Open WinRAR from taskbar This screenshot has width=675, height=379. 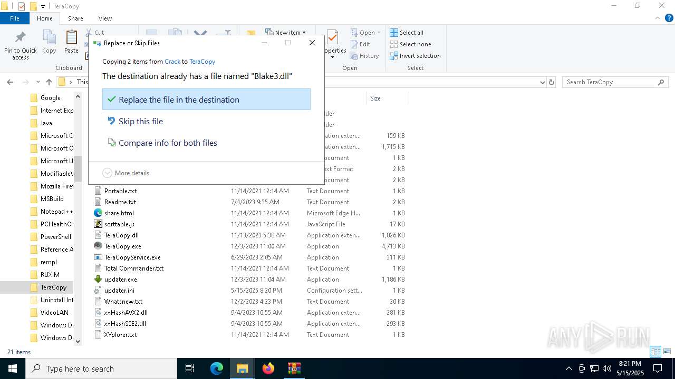pyautogui.click(x=294, y=368)
